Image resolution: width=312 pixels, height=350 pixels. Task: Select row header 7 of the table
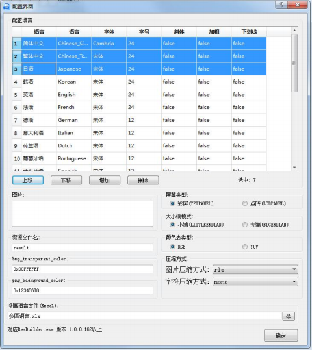pos(17,120)
